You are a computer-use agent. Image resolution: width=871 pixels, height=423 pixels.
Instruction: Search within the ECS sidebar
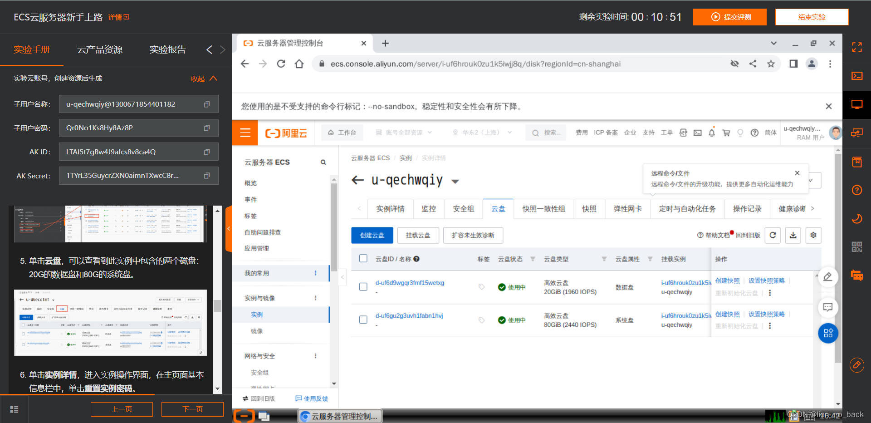click(x=323, y=162)
